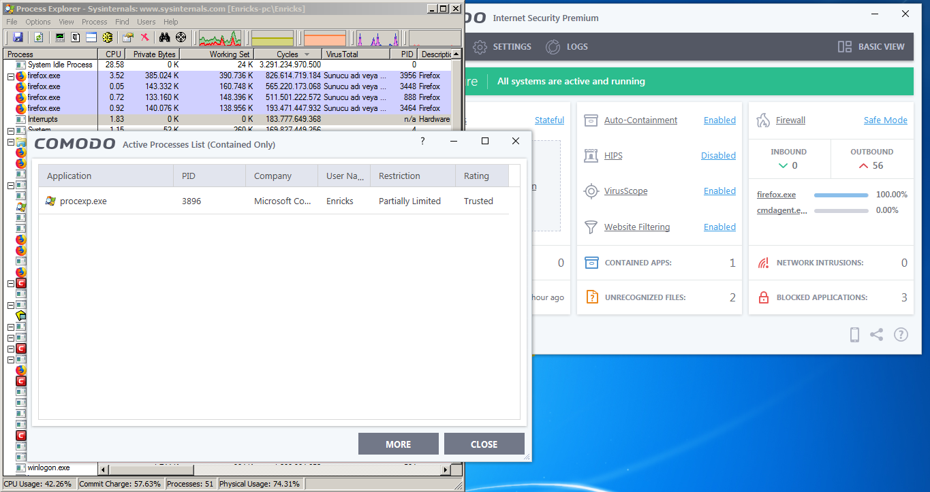Click the BLOCKED APPLICATIONS lock icon
This screenshot has width=930, height=492.
tap(763, 297)
